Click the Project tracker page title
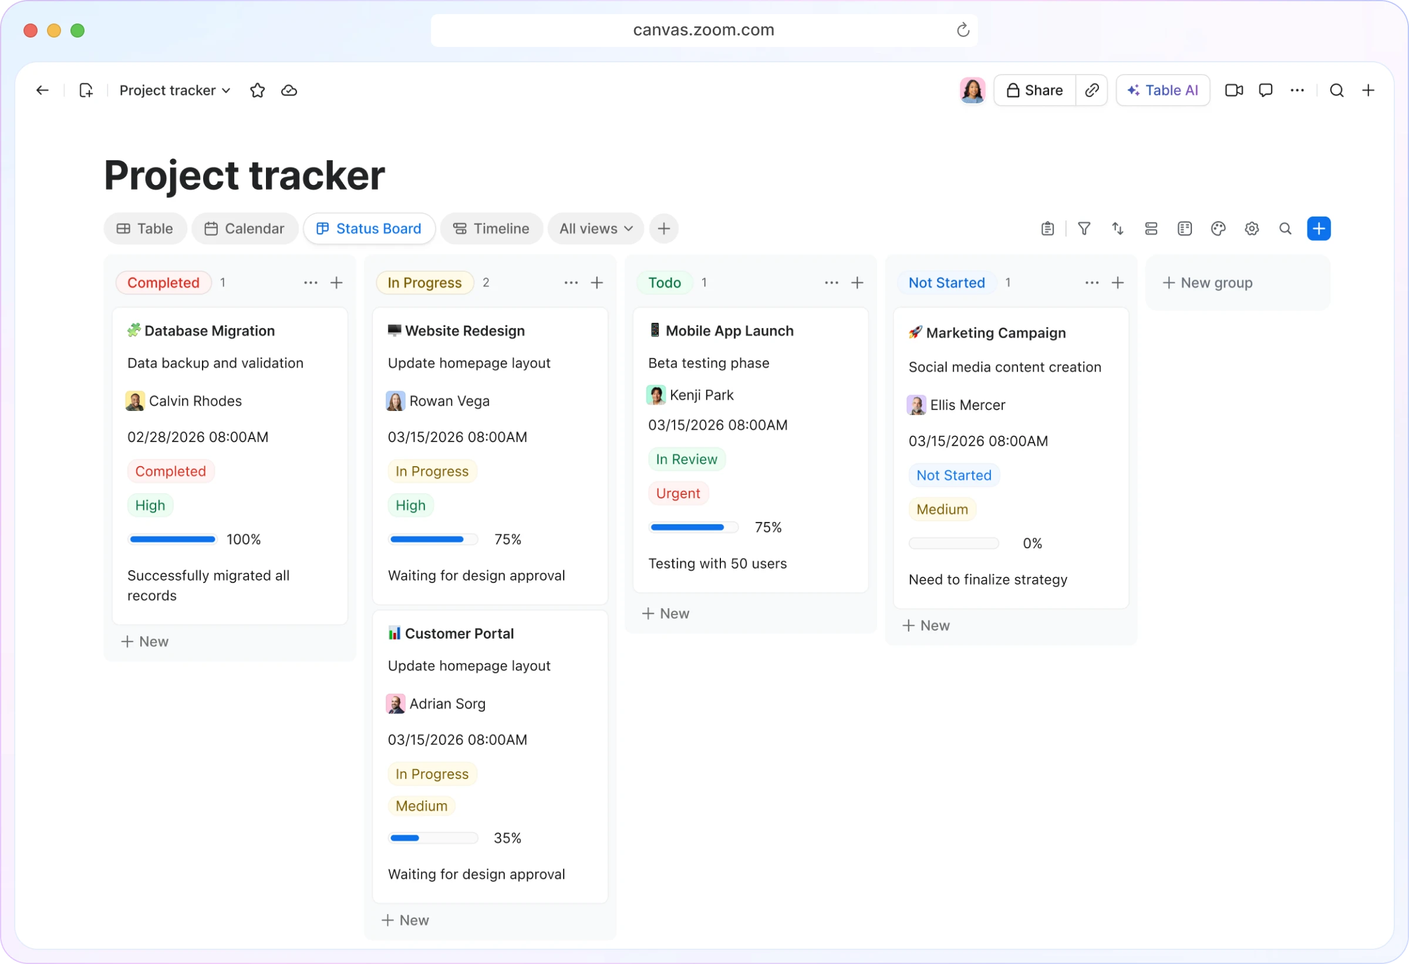Viewport: 1409px width, 964px height. tap(244, 175)
